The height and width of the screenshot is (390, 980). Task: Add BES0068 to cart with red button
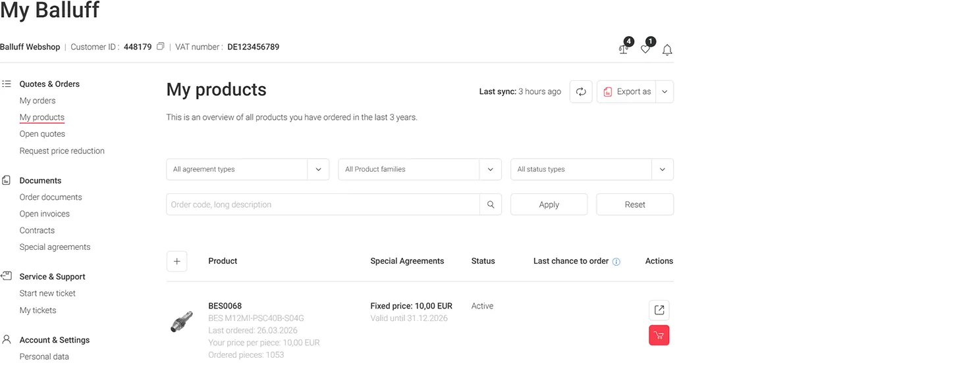pos(659,335)
